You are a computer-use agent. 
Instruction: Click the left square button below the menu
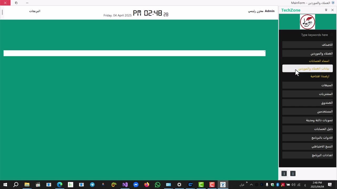pyautogui.click(x=284, y=174)
